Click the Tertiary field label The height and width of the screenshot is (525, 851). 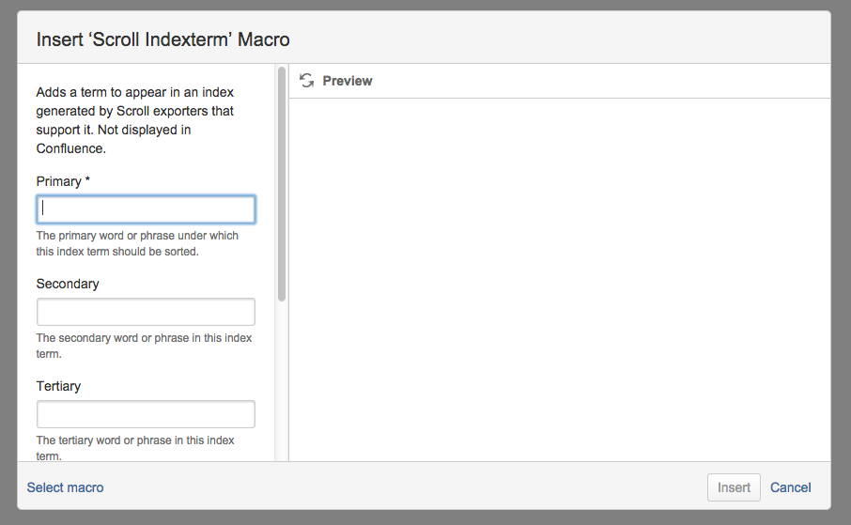point(58,386)
